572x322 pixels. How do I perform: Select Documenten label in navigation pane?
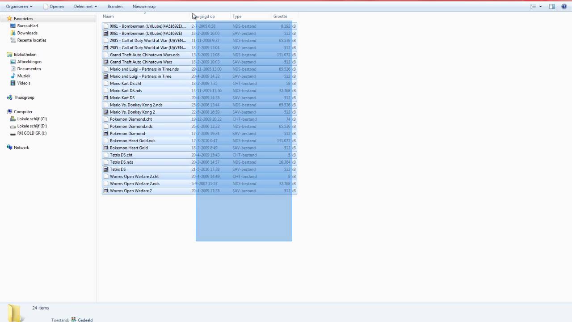pyautogui.click(x=29, y=69)
